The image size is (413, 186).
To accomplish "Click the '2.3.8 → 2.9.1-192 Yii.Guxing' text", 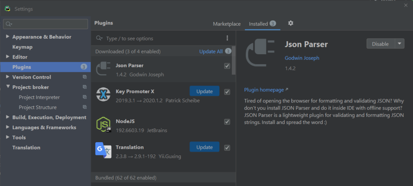I will click(x=148, y=156).
